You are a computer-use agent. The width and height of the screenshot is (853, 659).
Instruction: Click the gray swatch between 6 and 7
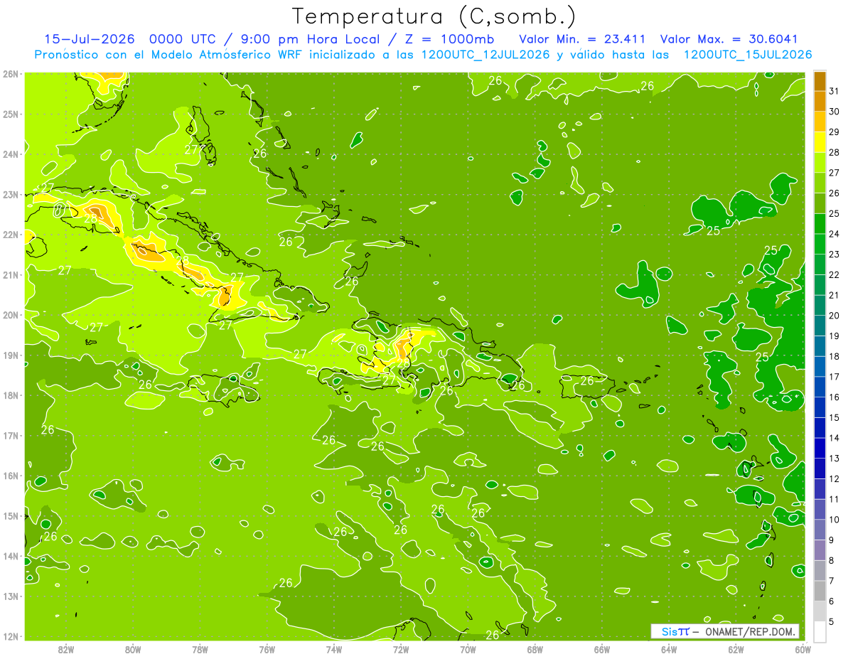coord(820,591)
